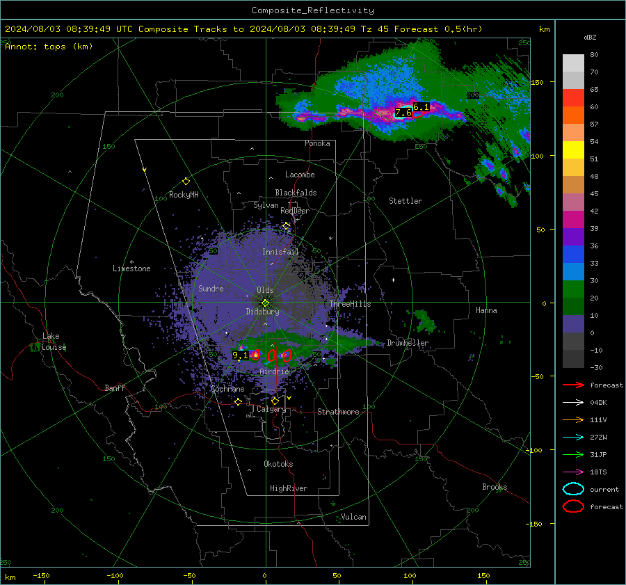Click the yellow diamond marker beside RockyMH
This screenshot has height=585, width=626.
click(186, 182)
